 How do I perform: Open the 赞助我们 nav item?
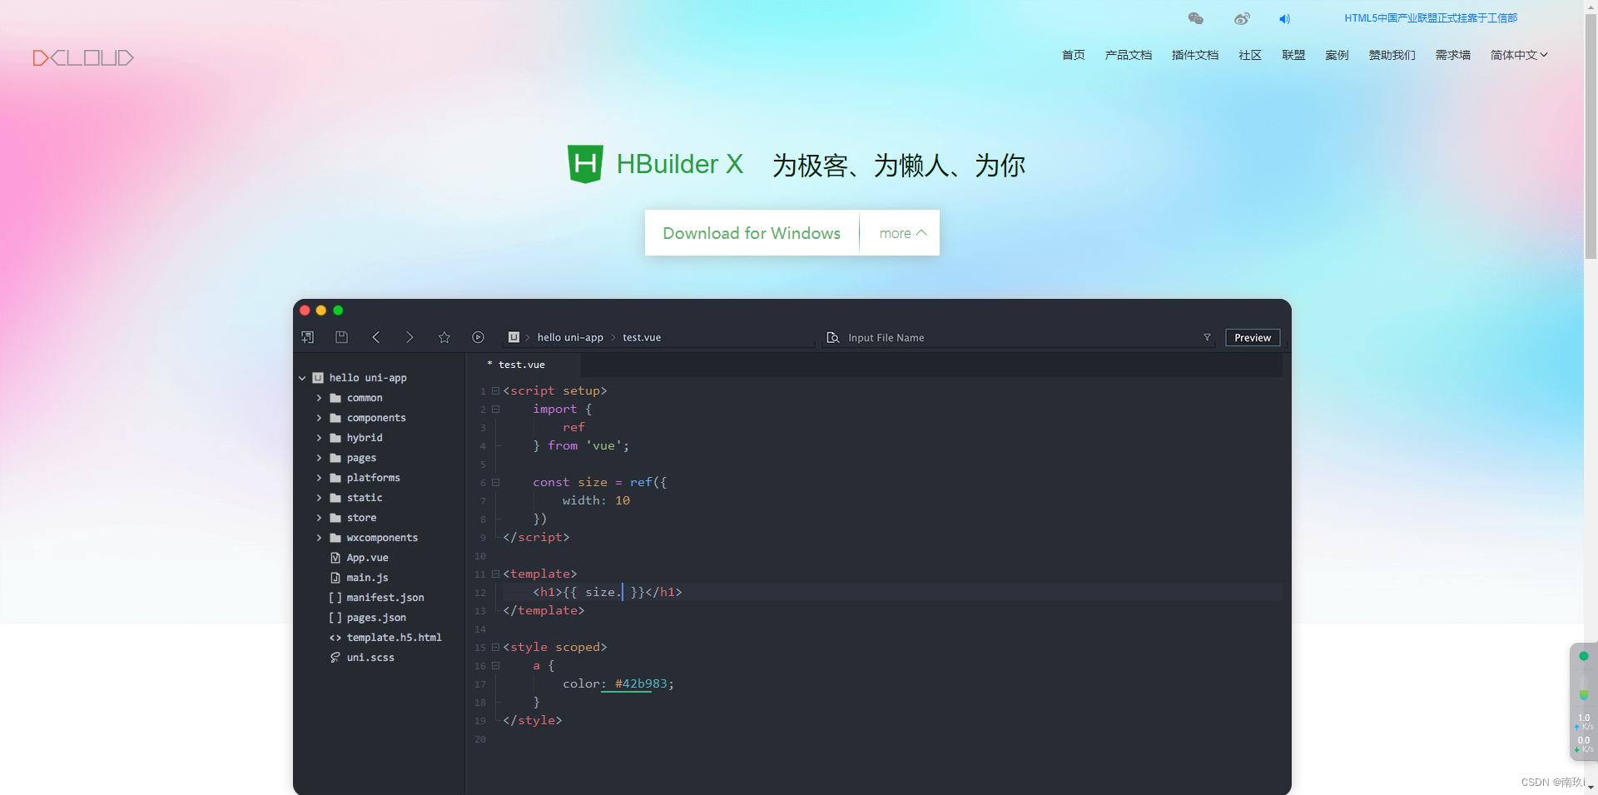point(1392,55)
